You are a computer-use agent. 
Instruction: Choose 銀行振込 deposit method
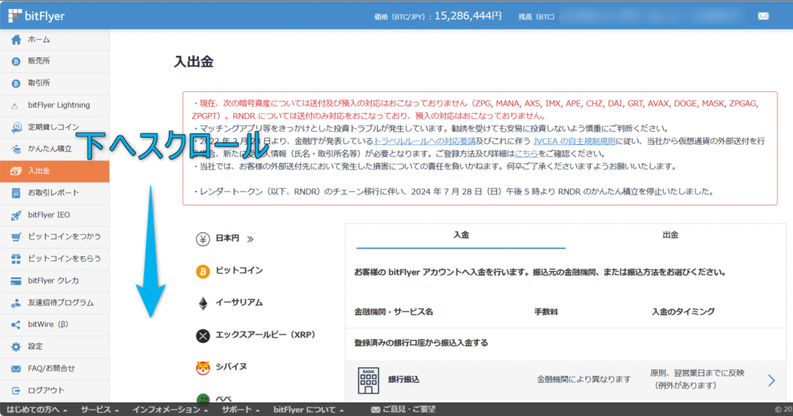coord(565,380)
